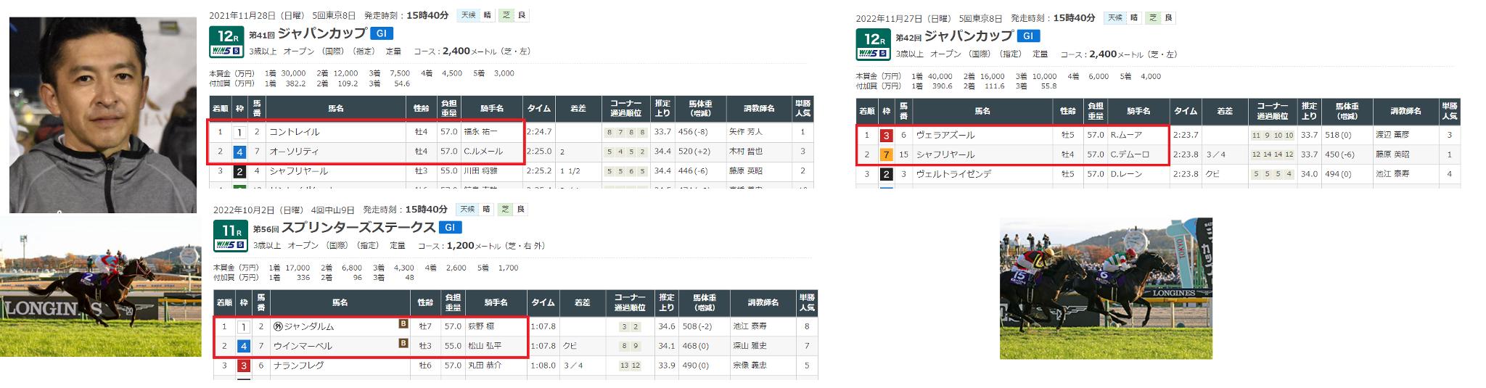Click the red frame 3 box for ヴェラアズール
The width and height of the screenshot is (1486, 388).
pos(886,136)
